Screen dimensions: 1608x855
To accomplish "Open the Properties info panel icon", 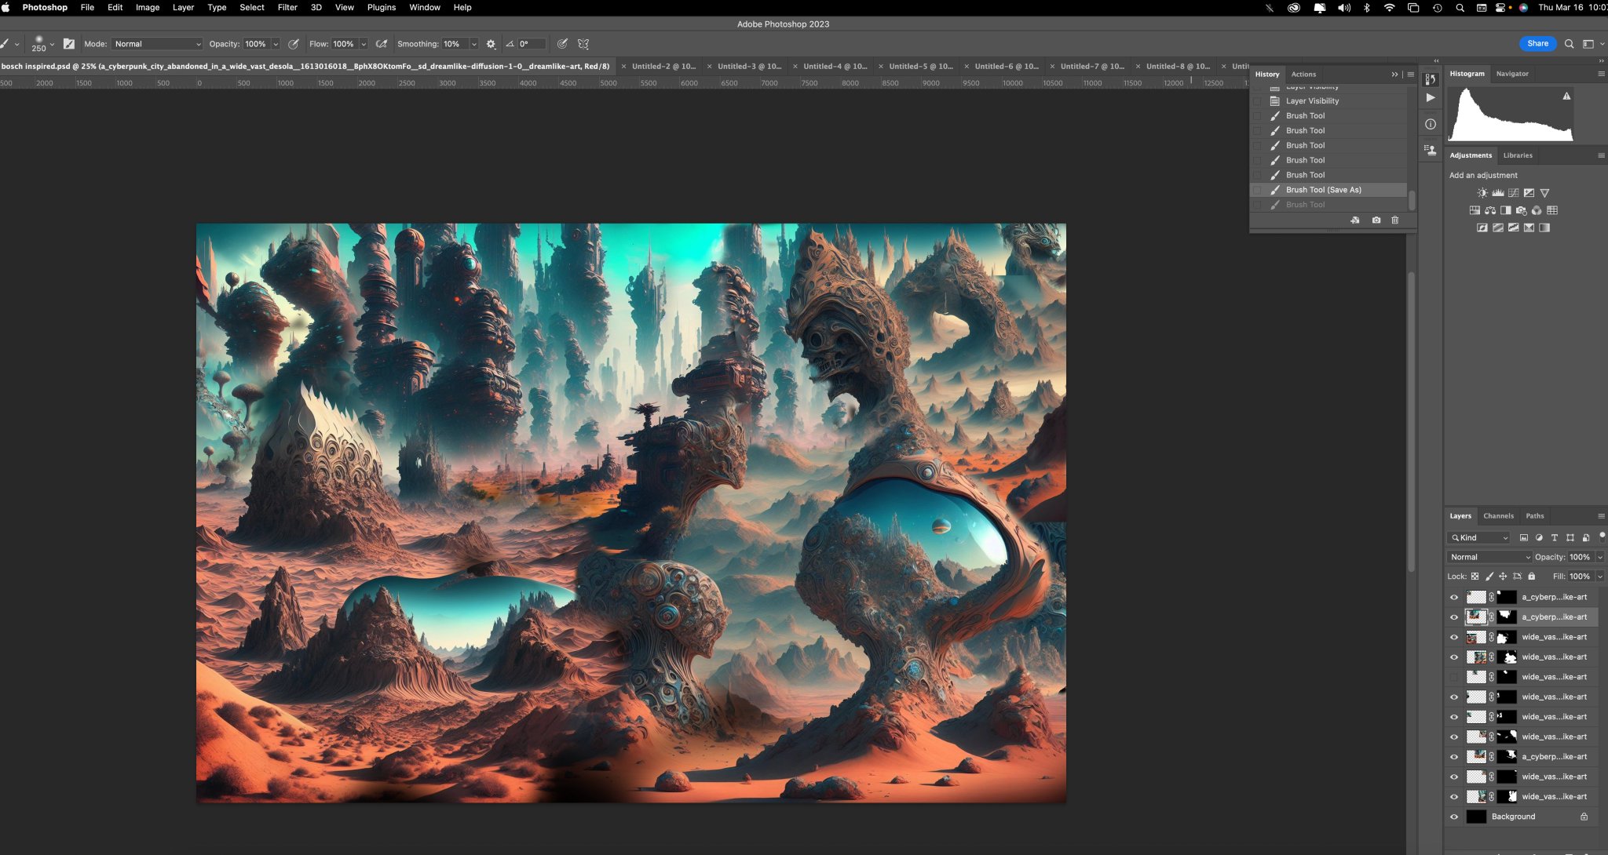I will [1431, 124].
